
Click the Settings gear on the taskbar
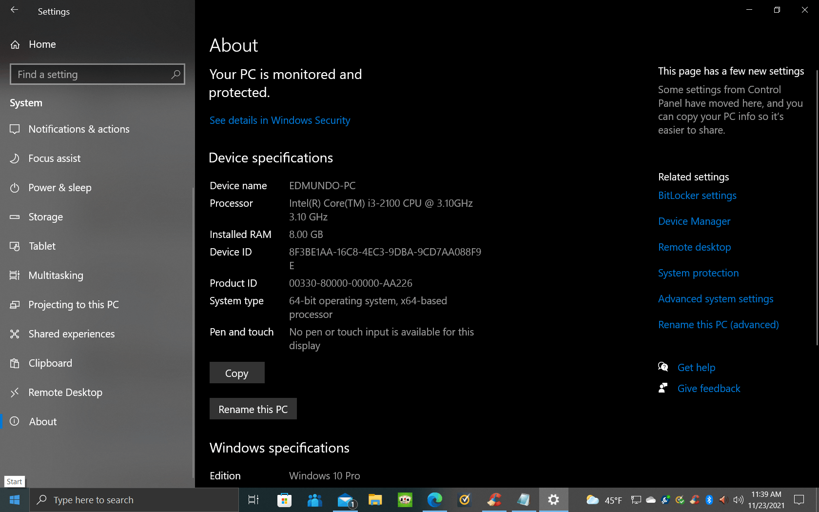[553, 500]
